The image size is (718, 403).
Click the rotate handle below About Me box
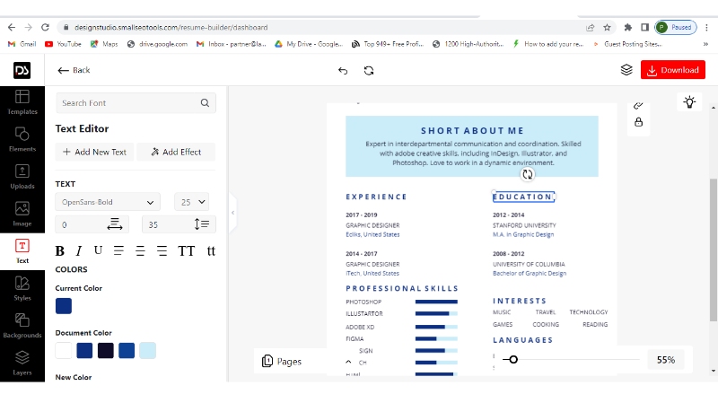point(527,175)
